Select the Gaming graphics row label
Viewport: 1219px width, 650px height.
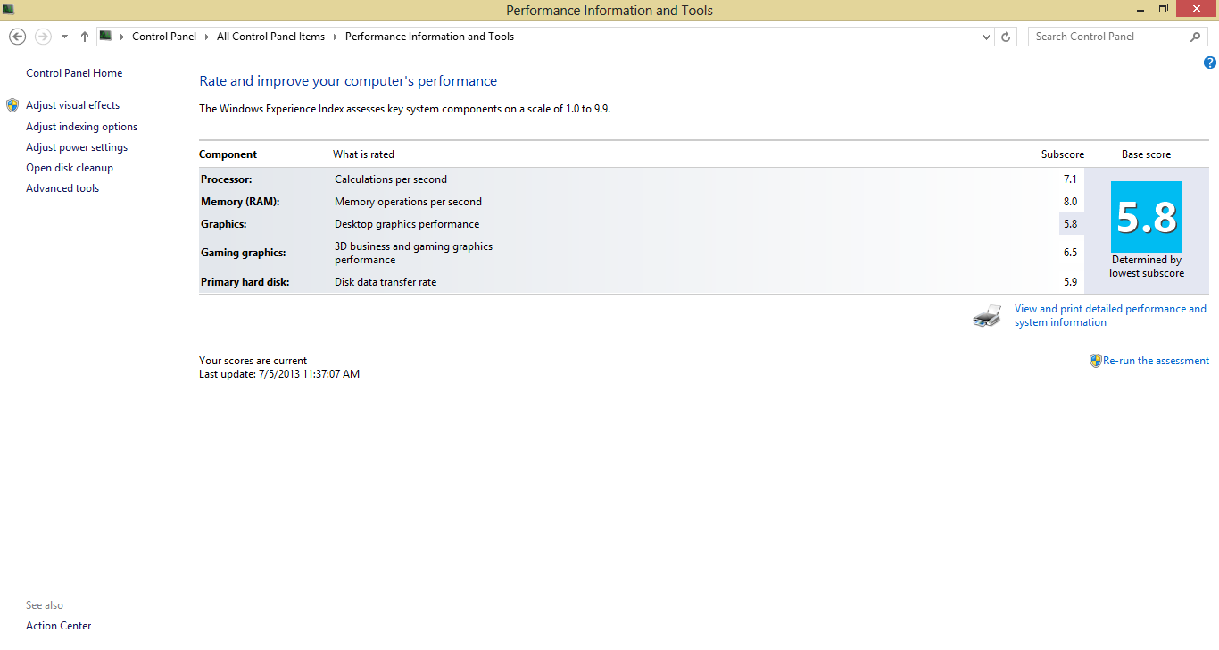coord(244,253)
